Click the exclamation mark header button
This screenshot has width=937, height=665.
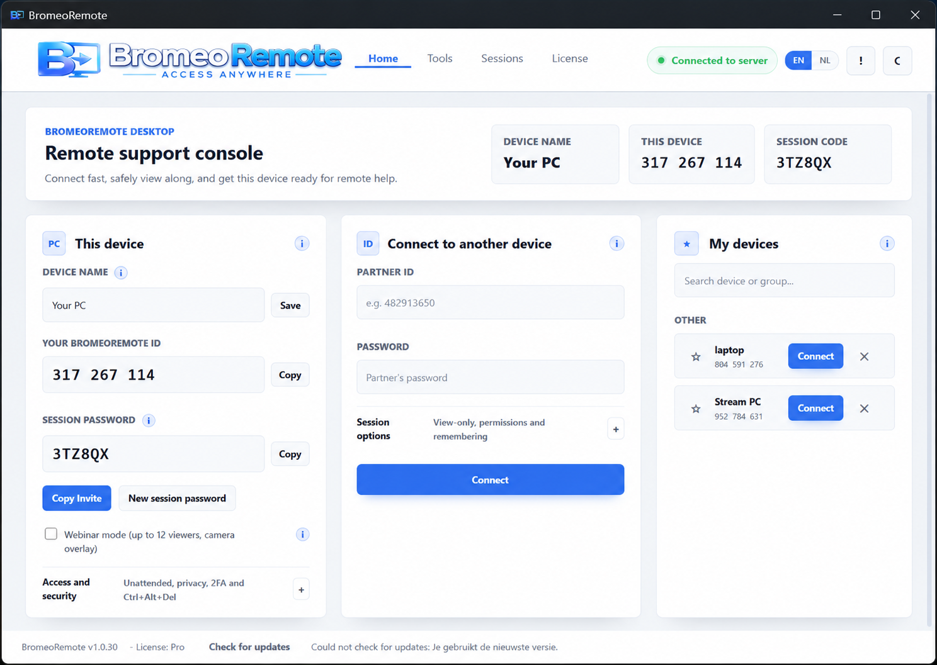click(x=861, y=60)
